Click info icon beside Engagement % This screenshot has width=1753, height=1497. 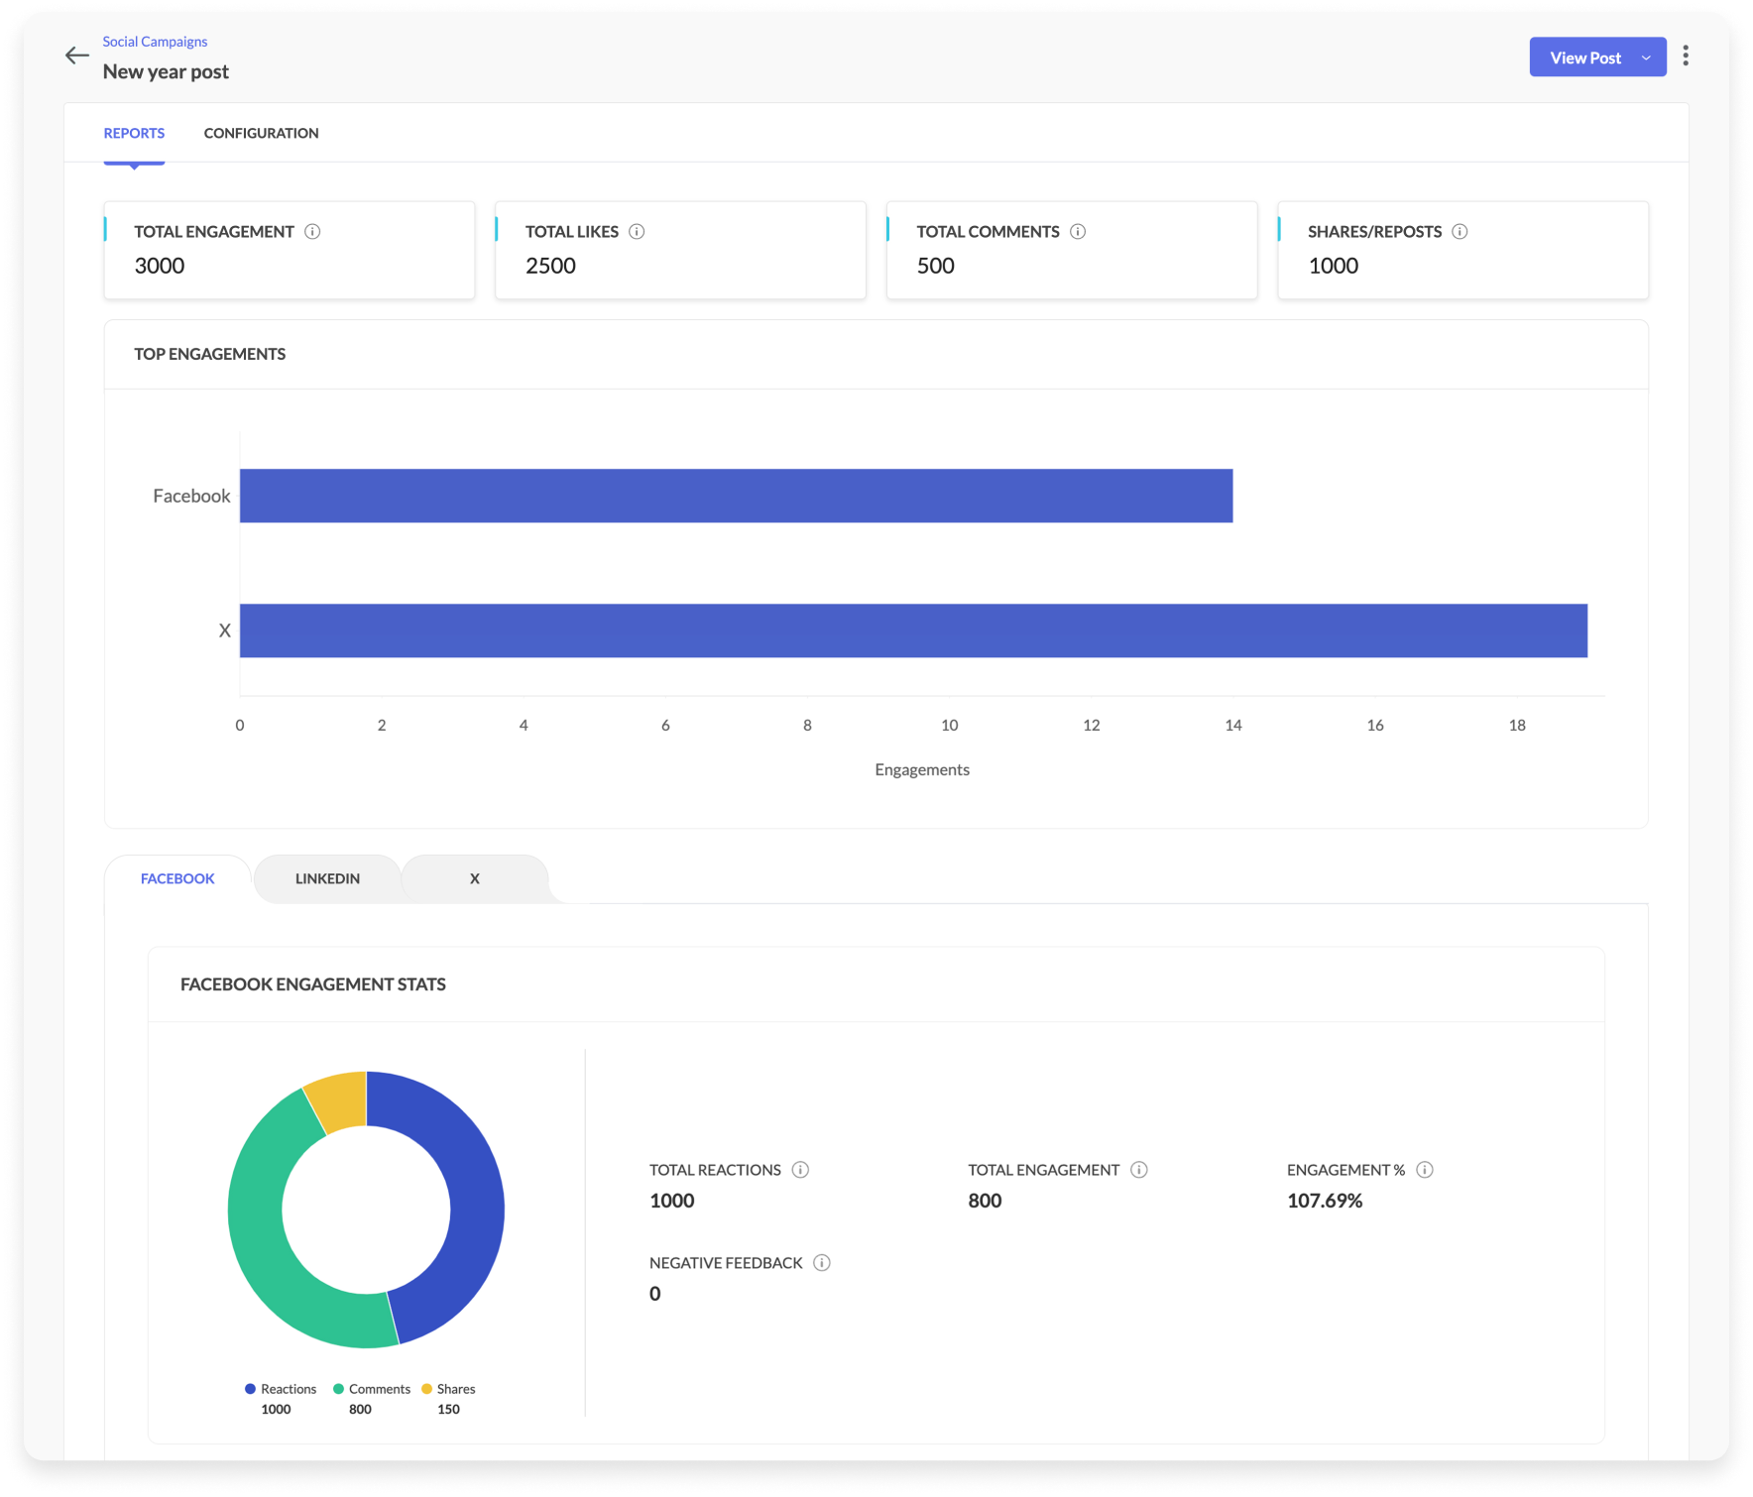[1425, 1170]
